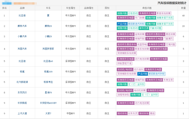Select the 油箱有缺陷 issue tag
This screenshot has width=189, height=119.
click(x=123, y=95)
